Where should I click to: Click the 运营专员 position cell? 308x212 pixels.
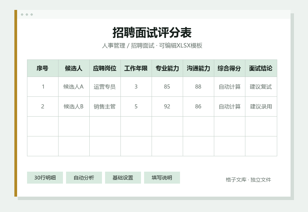(105, 87)
